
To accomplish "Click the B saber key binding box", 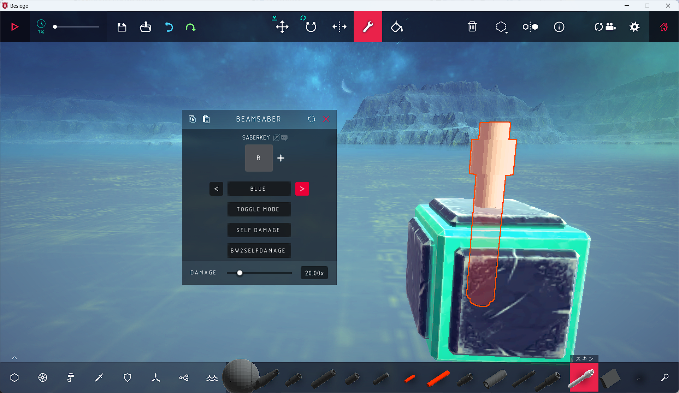I will [259, 158].
